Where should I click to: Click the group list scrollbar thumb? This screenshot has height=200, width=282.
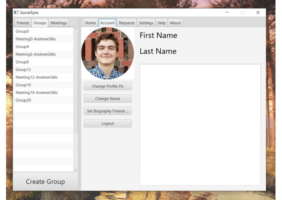coord(75,82)
